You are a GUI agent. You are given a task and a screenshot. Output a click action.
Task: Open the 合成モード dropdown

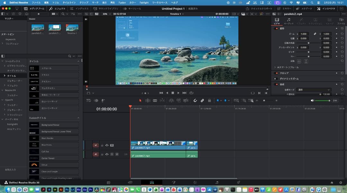coord(313,90)
